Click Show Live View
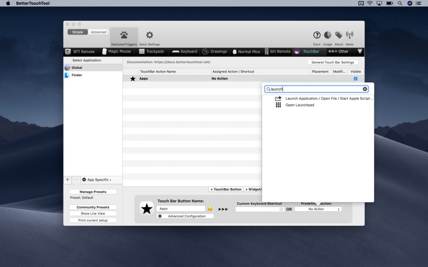Image resolution: width=428 pixels, height=267 pixels. point(93,214)
